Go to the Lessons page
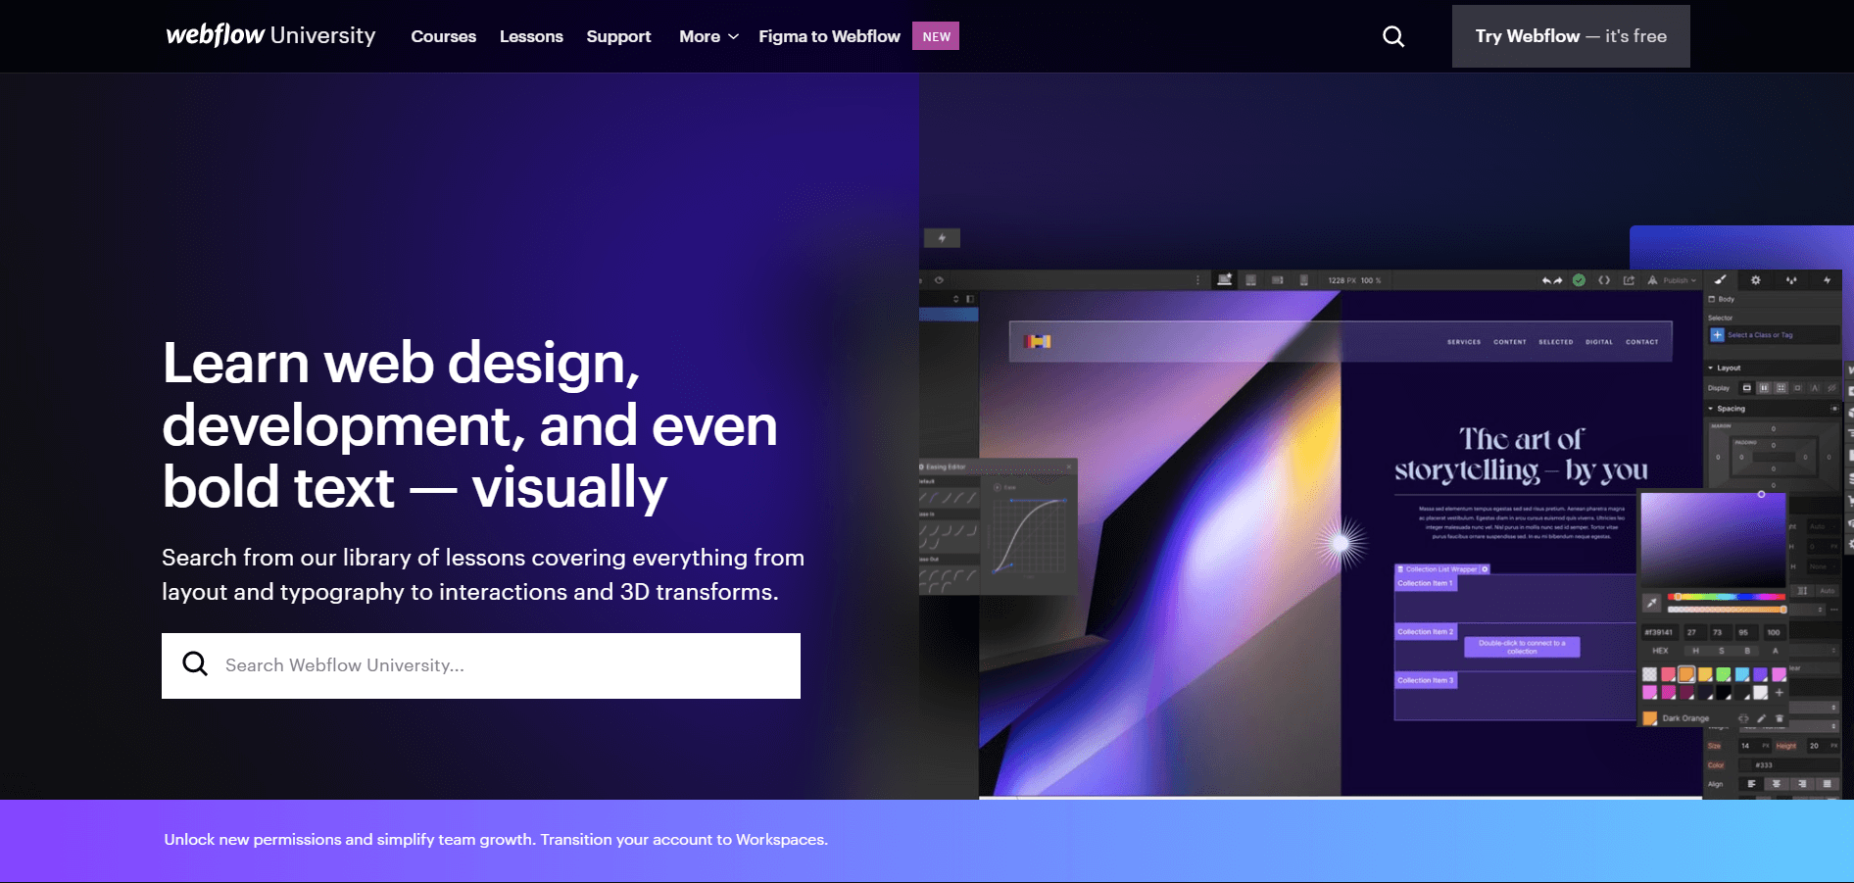The width and height of the screenshot is (1854, 883). coord(531,36)
